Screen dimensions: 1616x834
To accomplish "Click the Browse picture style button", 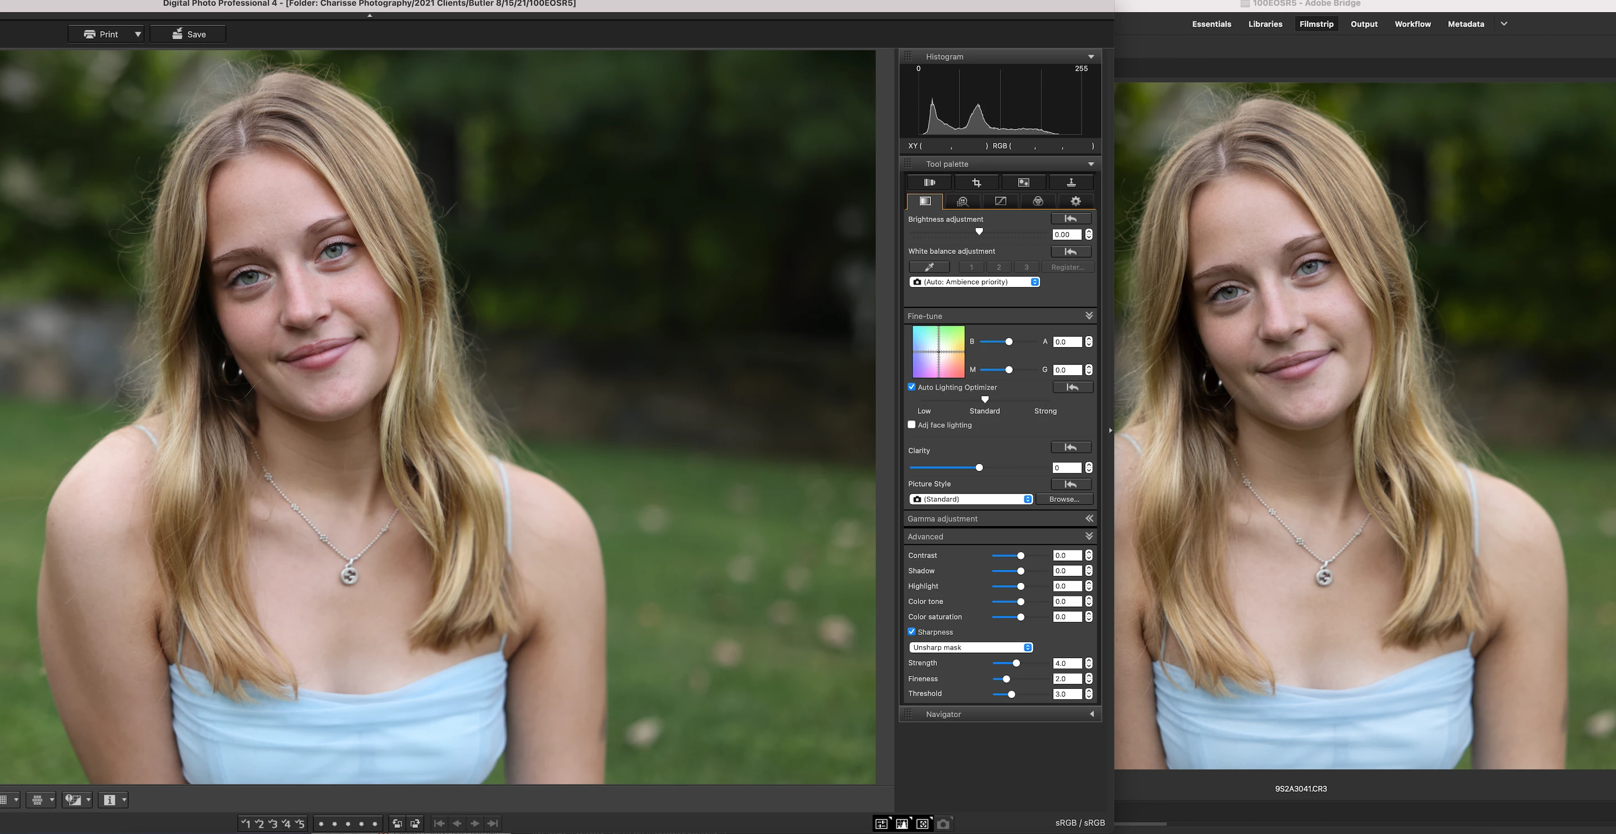I will [x=1064, y=499].
